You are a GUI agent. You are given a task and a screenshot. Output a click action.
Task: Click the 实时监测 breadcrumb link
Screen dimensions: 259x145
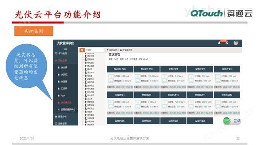click(112, 50)
